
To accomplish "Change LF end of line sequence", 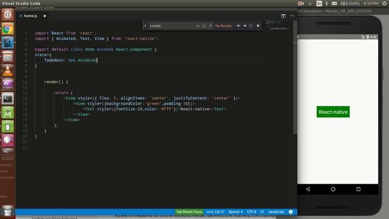I will tap(262, 212).
